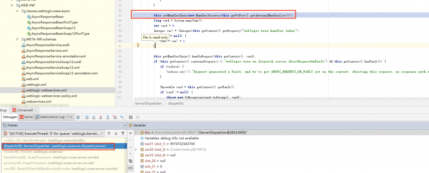Click code line 85 setHandlerChain statement

(x=224, y=15)
